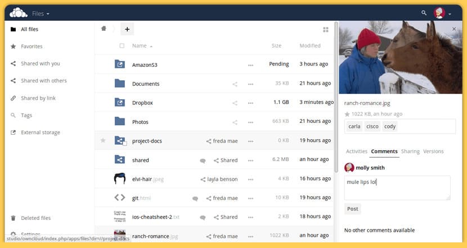467x248 pixels.
Task: Open elvi-hair.jpeg thumbnail
Action: (120, 178)
